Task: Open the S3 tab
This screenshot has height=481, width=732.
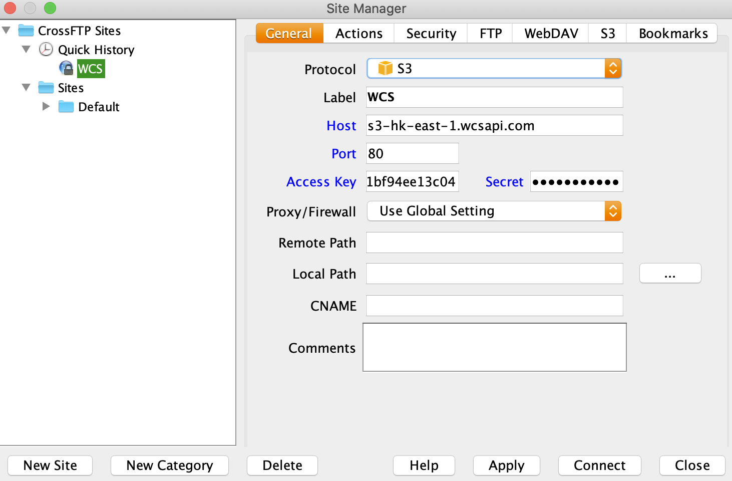Action: click(x=607, y=34)
